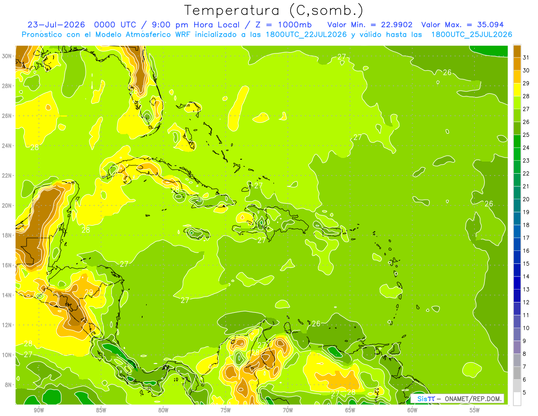Click the legend swatch between 27 and 28
Screen dimensions: 538x416
tap(517, 102)
